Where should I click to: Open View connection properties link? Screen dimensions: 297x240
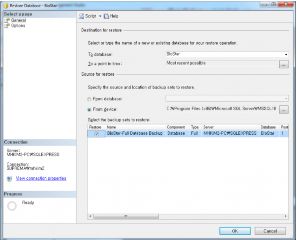tap(41, 179)
